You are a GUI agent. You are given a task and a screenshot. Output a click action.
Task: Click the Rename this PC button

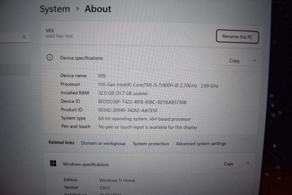point(237,37)
